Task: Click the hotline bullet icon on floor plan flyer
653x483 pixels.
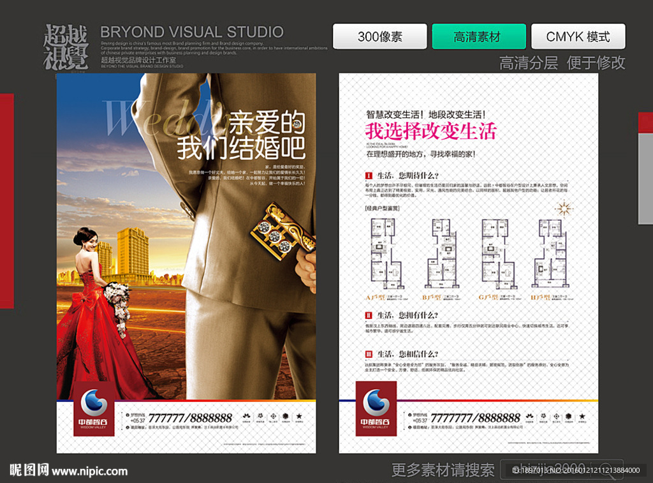Action: click(410, 415)
